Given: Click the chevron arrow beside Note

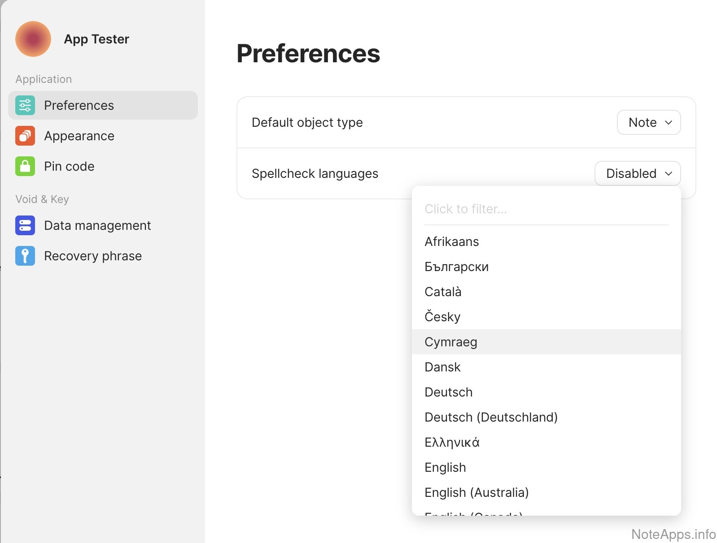Looking at the screenshot, I should pyautogui.click(x=668, y=122).
